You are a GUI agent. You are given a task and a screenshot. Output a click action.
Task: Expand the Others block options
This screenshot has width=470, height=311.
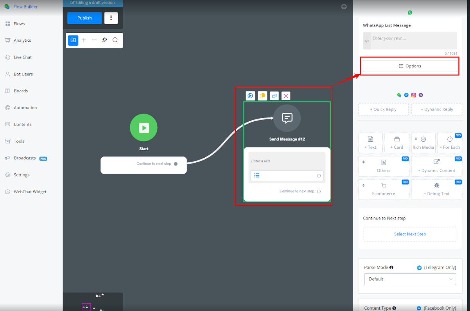[x=383, y=166]
